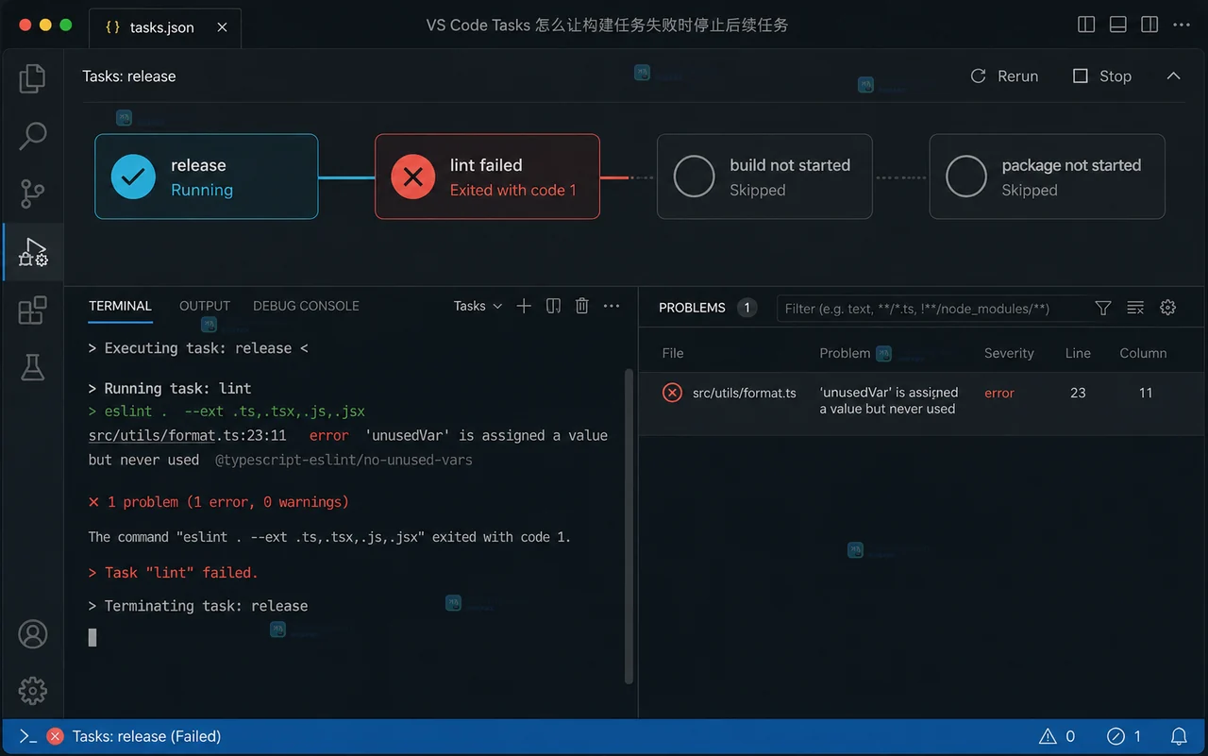This screenshot has width=1208, height=756.
Task: Open notifications bell in status bar
Action: pyautogui.click(x=1179, y=736)
